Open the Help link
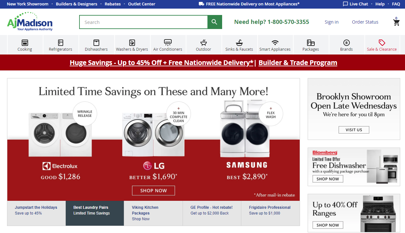 (380, 4)
